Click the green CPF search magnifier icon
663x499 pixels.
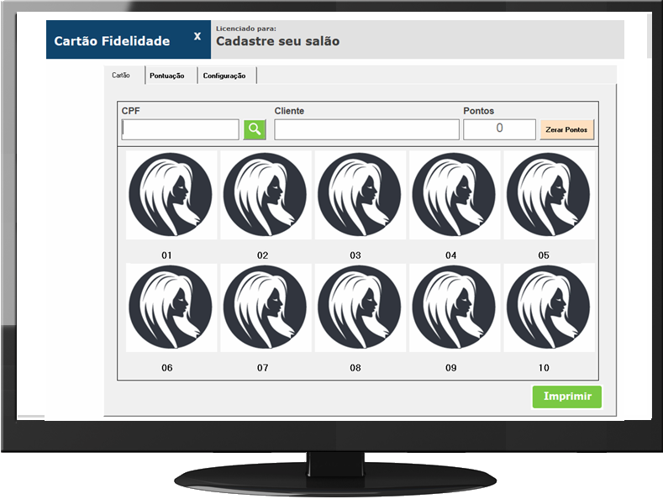coord(255,129)
